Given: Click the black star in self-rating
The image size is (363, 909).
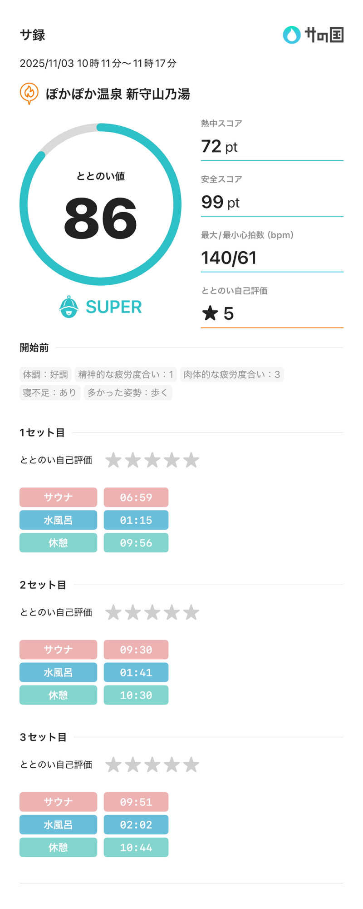Looking at the screenshot, I should [210, 313].
